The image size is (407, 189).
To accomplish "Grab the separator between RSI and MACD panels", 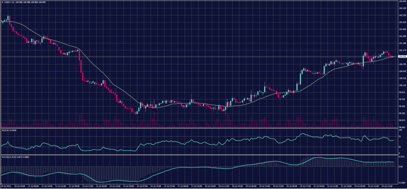I will click(x=199, y=154).
